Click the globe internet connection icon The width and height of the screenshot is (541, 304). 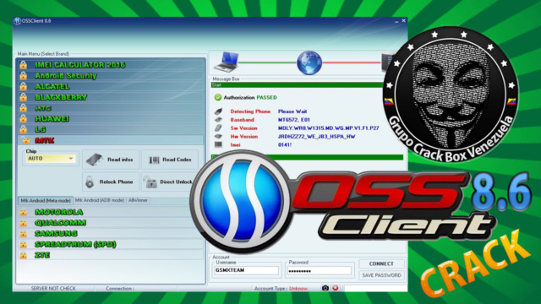point(309,62)
